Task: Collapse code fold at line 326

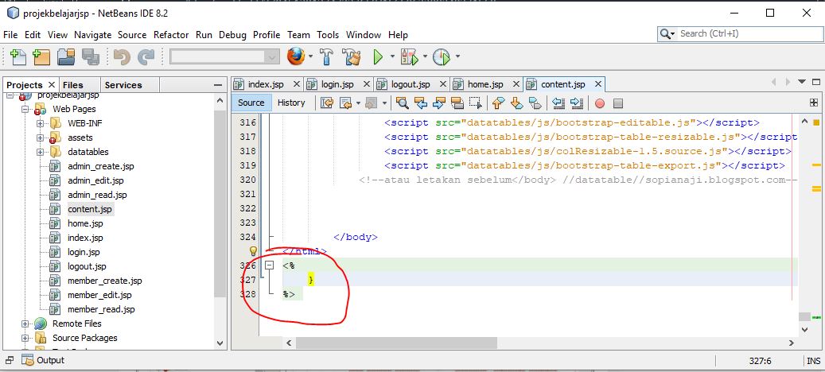Action: [x=270, y=265]
